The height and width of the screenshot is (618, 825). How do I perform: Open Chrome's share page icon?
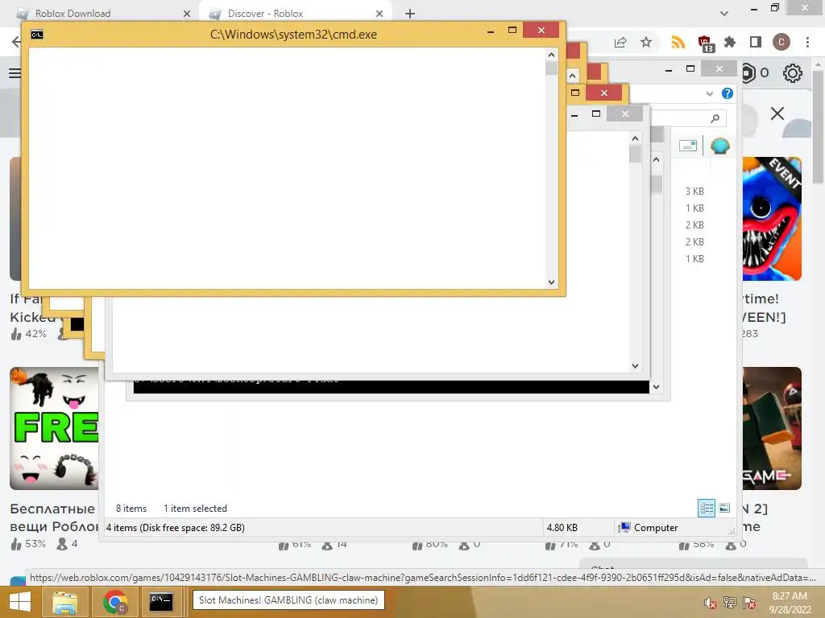[620, 43]
